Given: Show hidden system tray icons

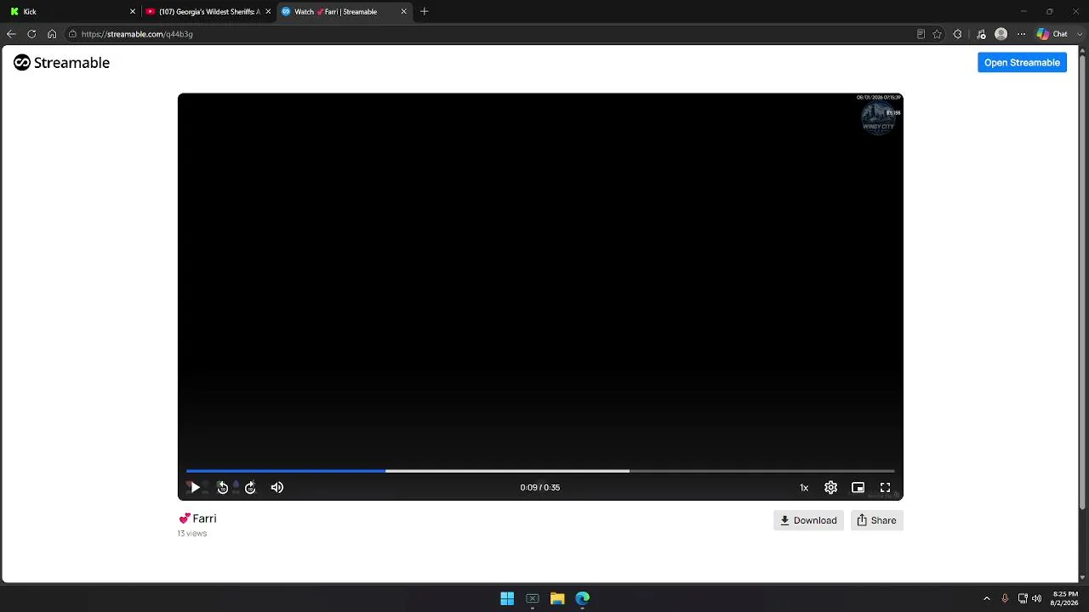Looking at the screenshot, I should 987,598.
